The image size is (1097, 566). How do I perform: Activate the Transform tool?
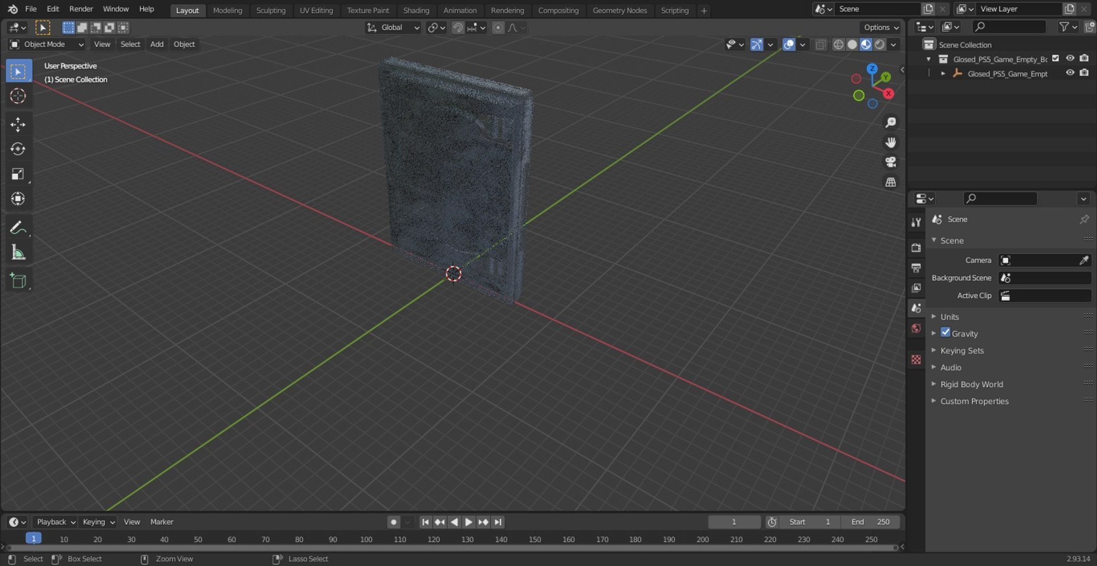click(x=18, y=199)
